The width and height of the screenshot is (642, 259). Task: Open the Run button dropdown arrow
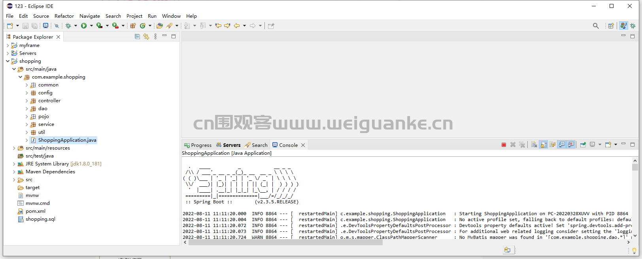point(91,26)
